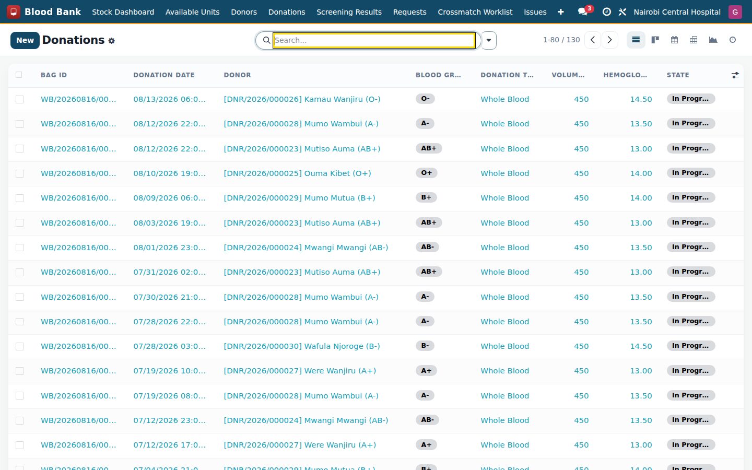Screen dimensions: 752x470
Task: Open the Blood Bank app home icon
Action: 14,11
